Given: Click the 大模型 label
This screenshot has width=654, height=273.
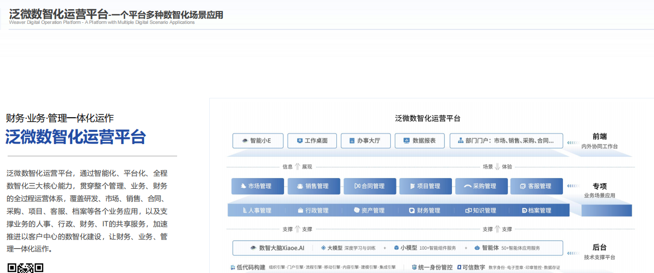Looking at the screenshot, I should tap(334, 248).
